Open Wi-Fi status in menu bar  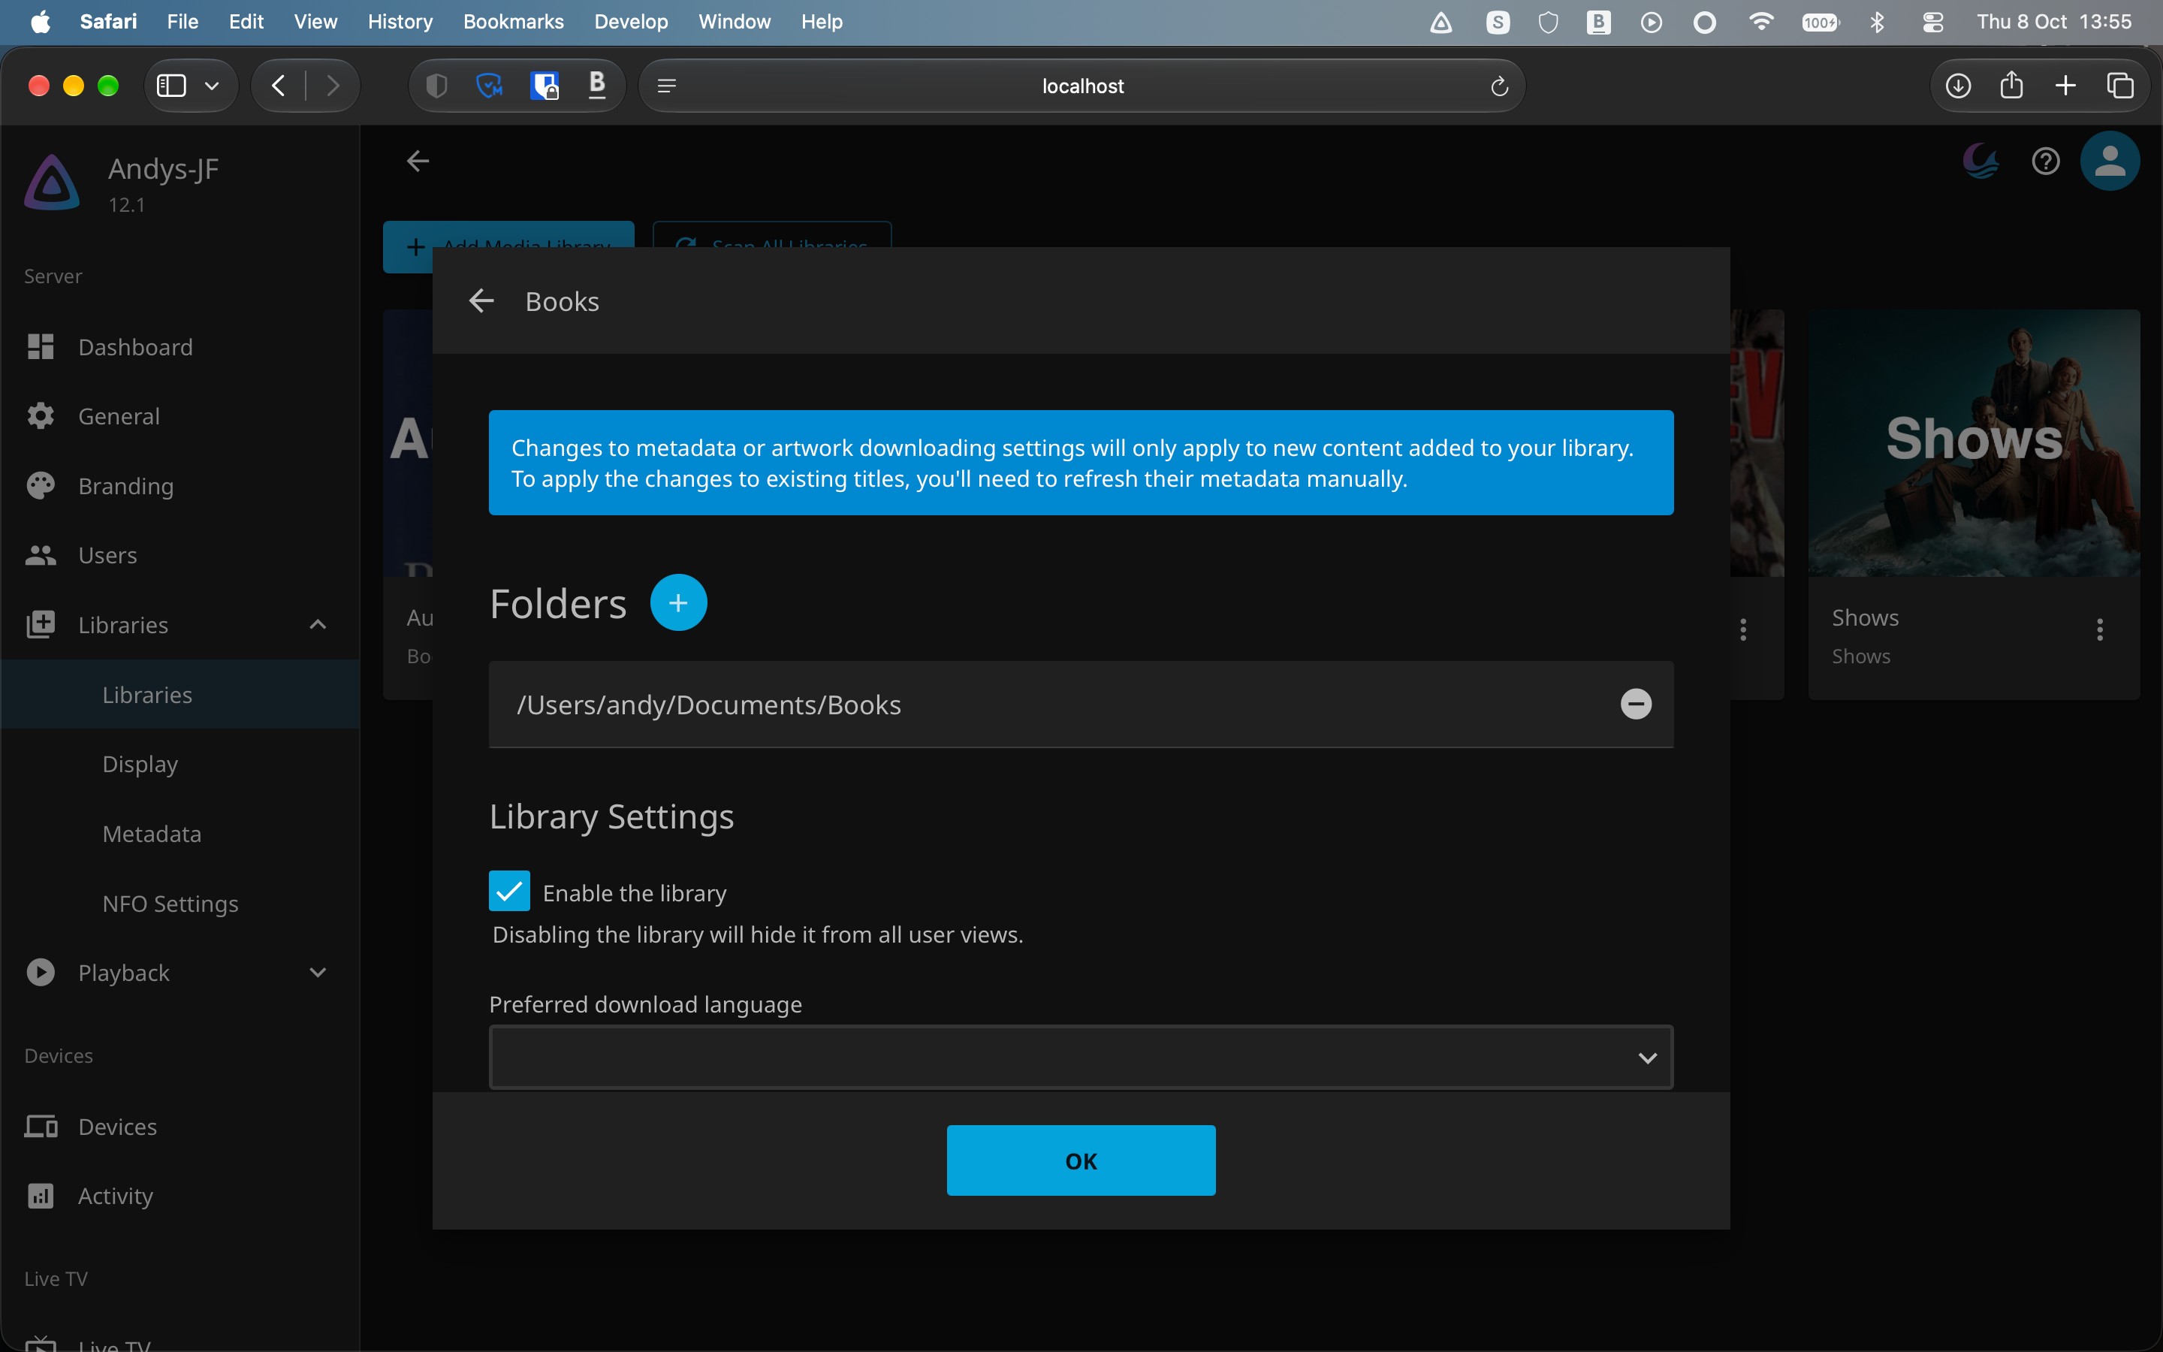point(1760,23)
